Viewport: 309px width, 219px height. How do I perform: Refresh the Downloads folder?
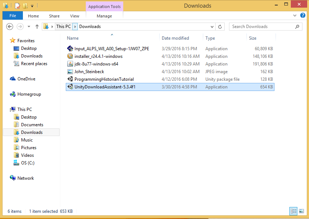click(220, 26)
